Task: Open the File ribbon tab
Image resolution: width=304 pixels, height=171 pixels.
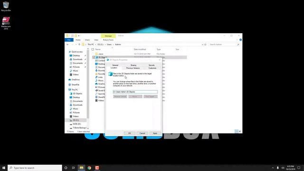Action: point(69,40)
